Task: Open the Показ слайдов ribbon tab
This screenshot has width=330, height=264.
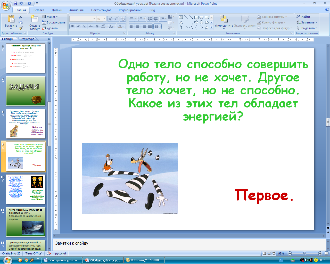Action: 101,10
